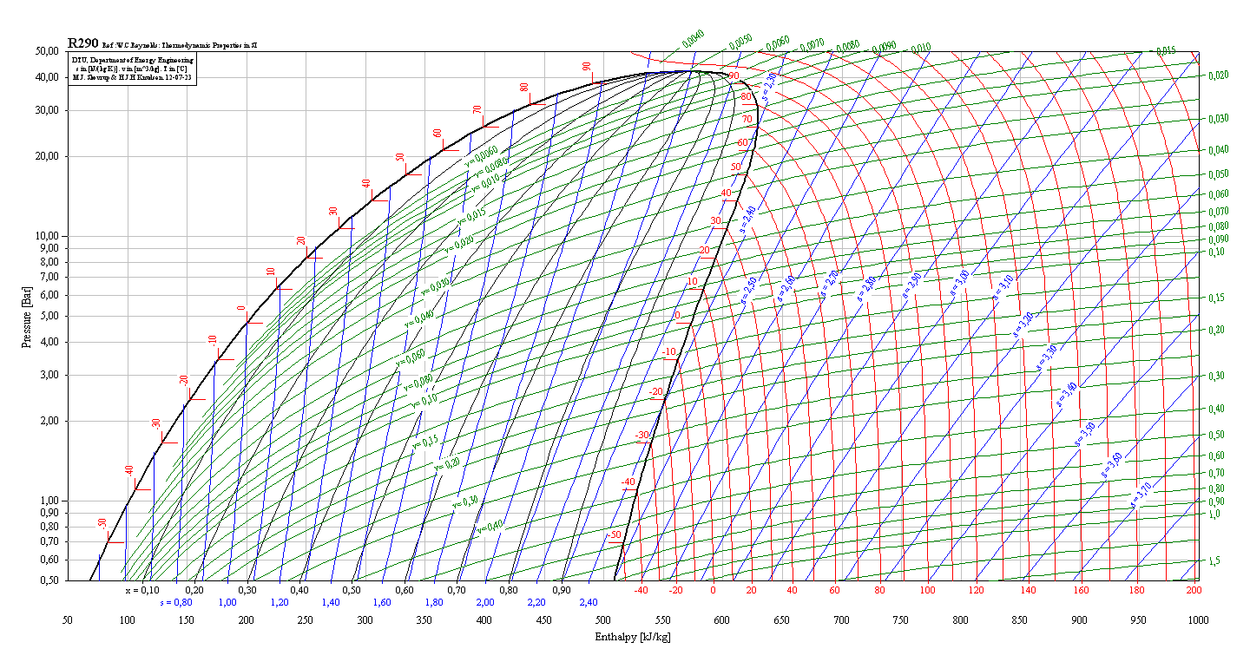
Task: Click the 'v= 0,40' specific volume label
Action: pyautogui.click(x=490, y=526)
